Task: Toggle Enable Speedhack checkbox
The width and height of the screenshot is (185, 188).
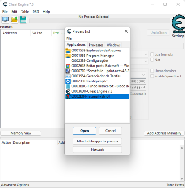Action: [152, 76]
